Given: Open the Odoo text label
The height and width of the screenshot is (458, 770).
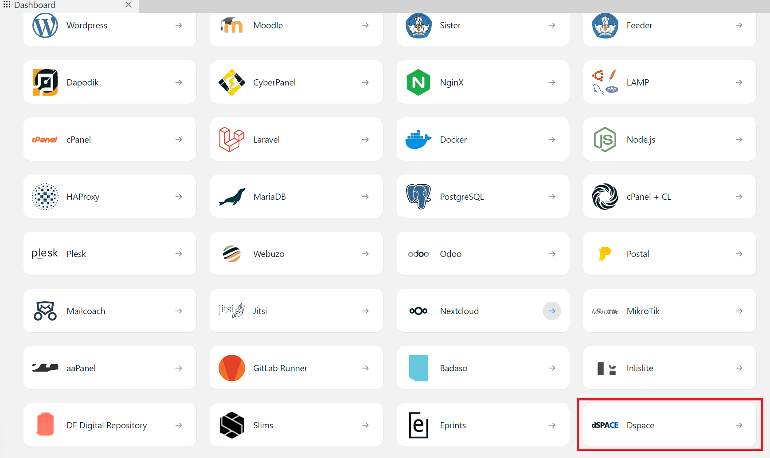Looking at the screenshot, I should point(450,254).
